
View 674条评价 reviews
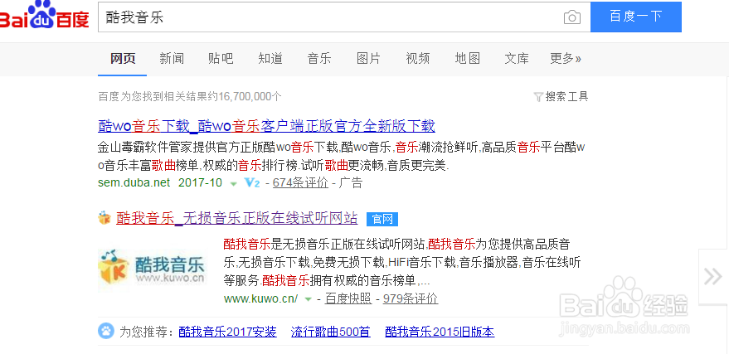[x=300, y=182]
